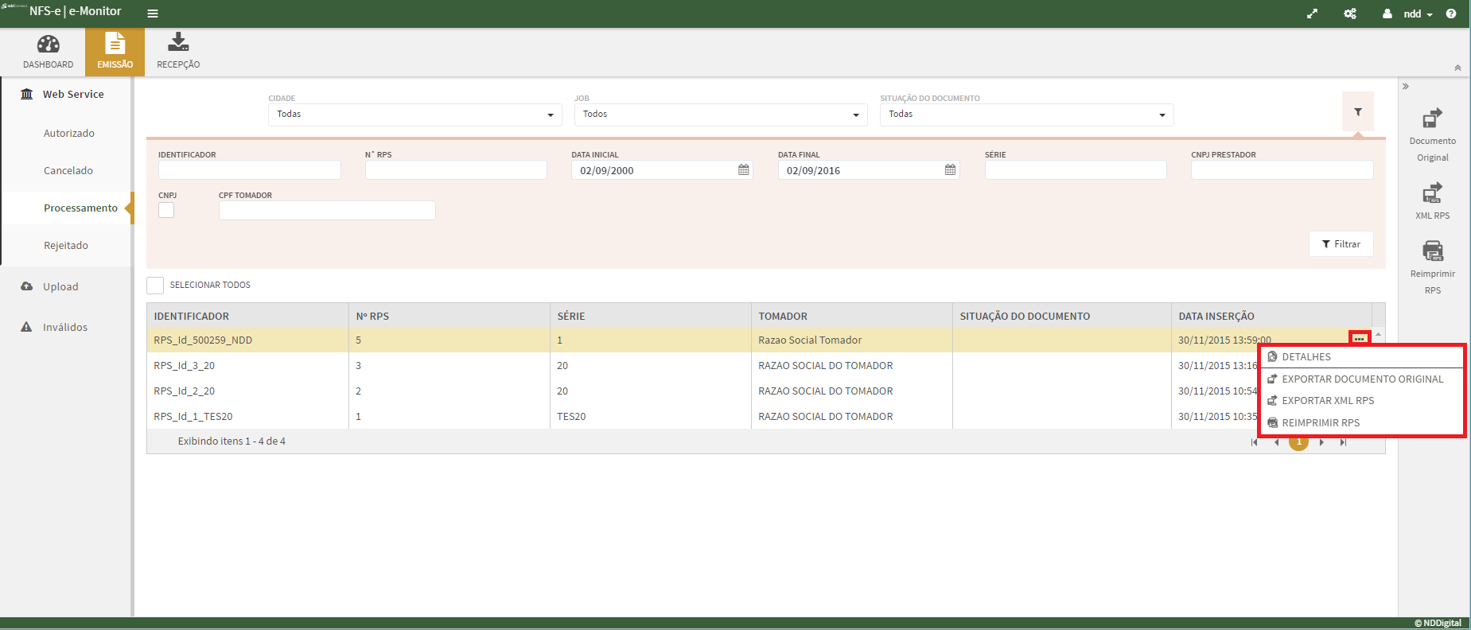Click the Recepção download icon
1471x630 pixels.
coord(178,43)
